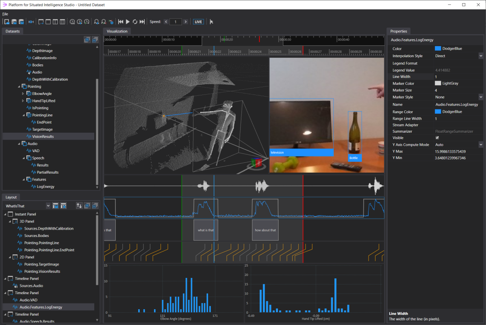Image resolution: width=486 pixels, height=325 pixels.
Task: Insert two-cell instant panel from toolbar
Action: point(55,22)
